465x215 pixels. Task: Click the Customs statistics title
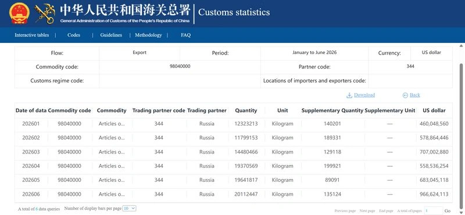234,12
